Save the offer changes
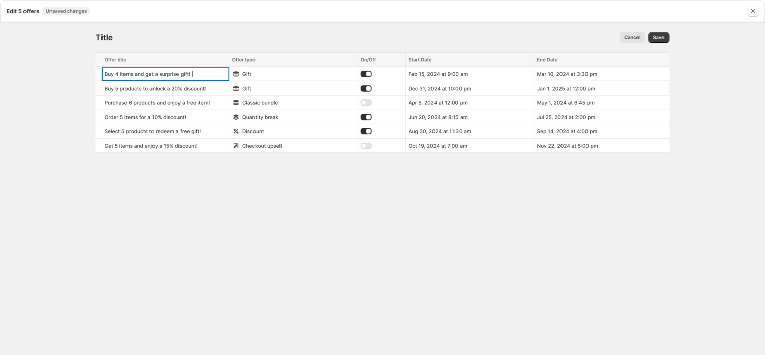The height and width of the screenshot is (355, 765). coord(658,38)
